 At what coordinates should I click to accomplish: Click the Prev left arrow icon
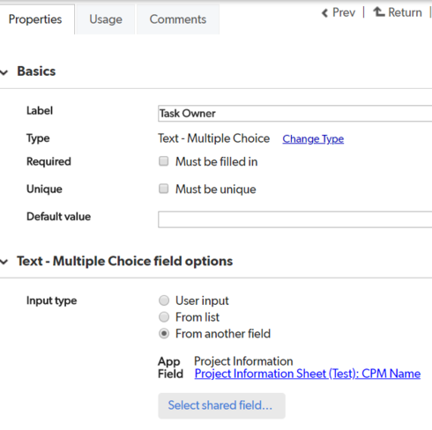(324, 13)
